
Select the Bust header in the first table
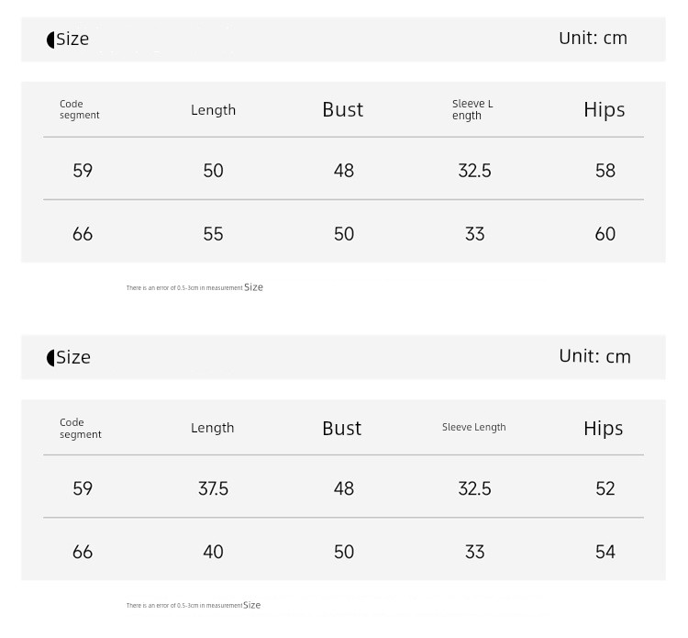click(x=343, y=110)
